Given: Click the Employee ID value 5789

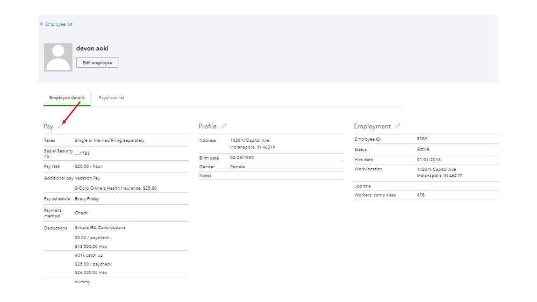Looking at the screenshot, I should click(422, 139).
